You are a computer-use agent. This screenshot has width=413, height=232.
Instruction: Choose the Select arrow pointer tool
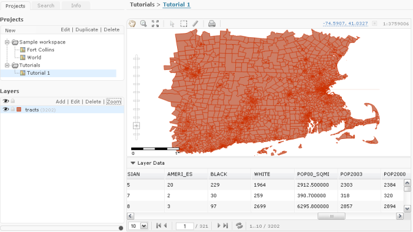click(x=172, y=24)
